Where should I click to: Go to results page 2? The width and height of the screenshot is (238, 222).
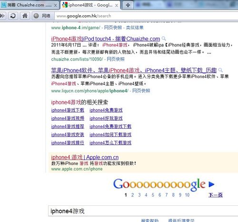[132, 195]
